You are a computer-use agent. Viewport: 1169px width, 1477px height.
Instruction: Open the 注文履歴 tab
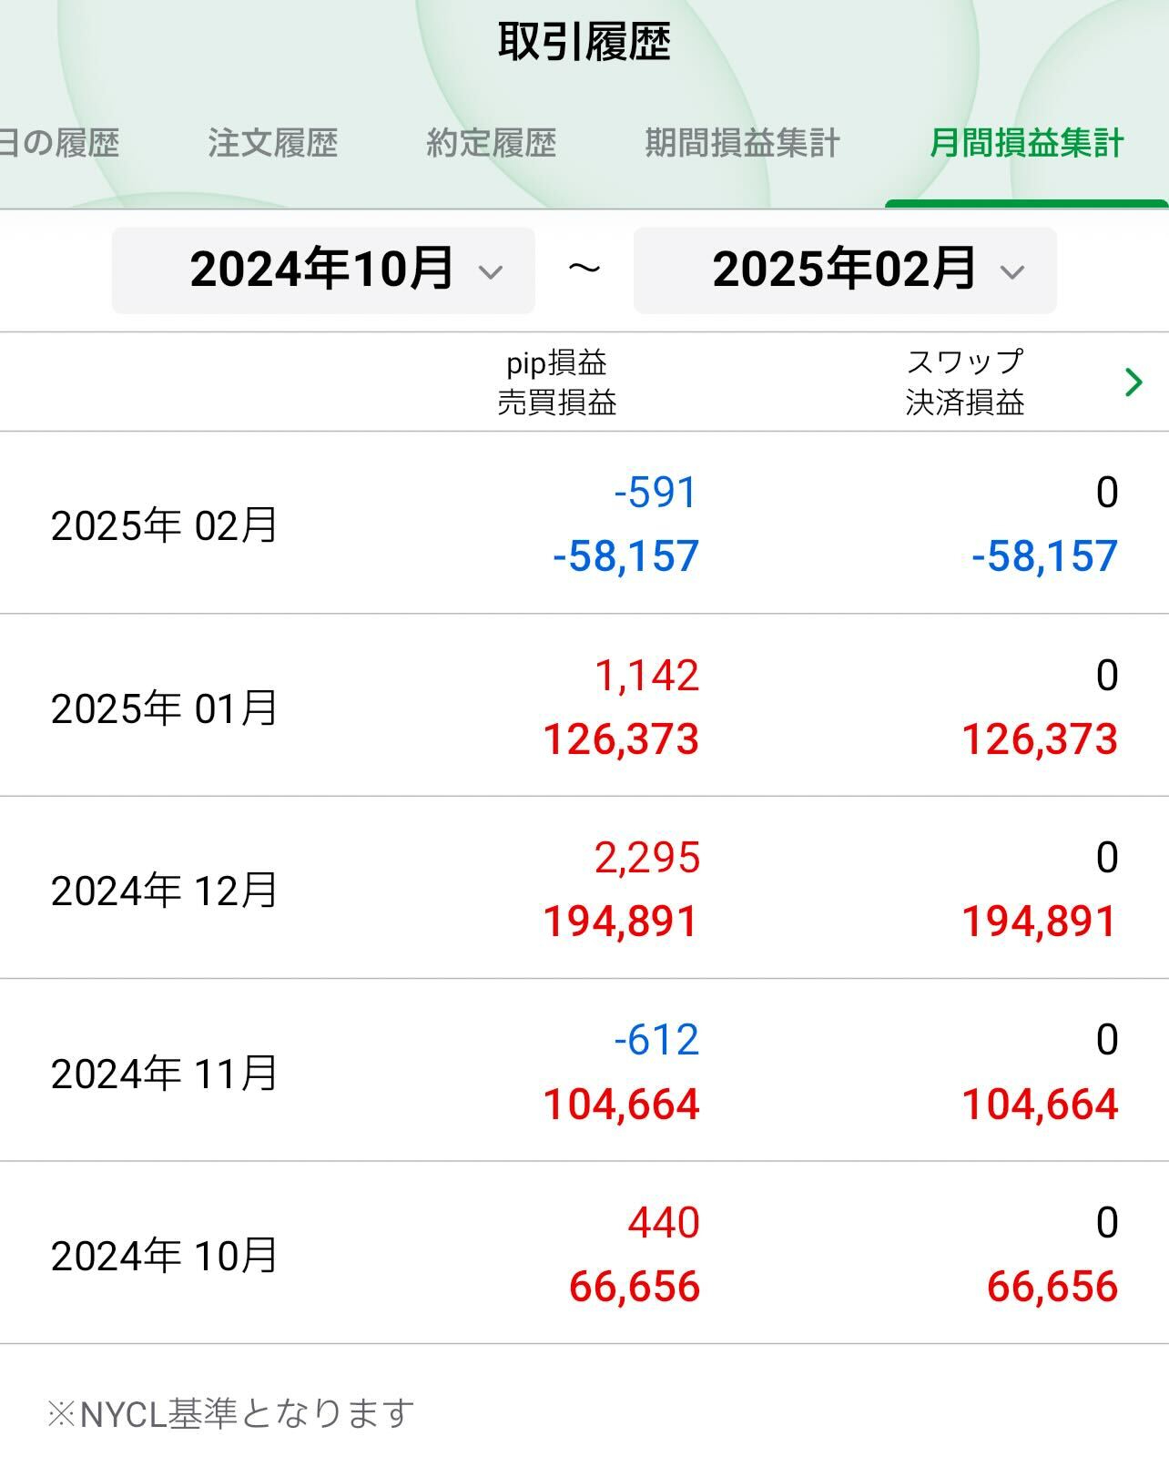tap(272, 143)
